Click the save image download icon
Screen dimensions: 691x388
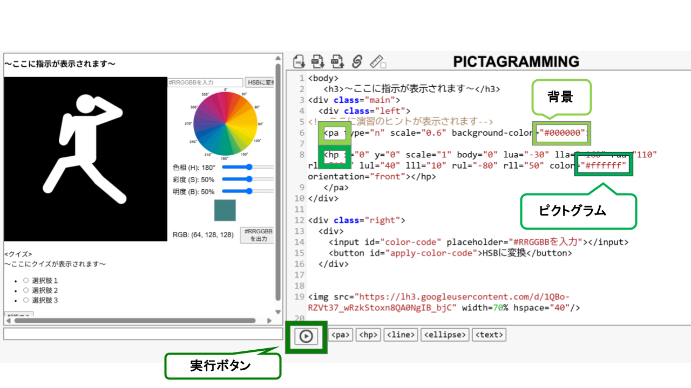pyautogui.click(x=300, y=61)
